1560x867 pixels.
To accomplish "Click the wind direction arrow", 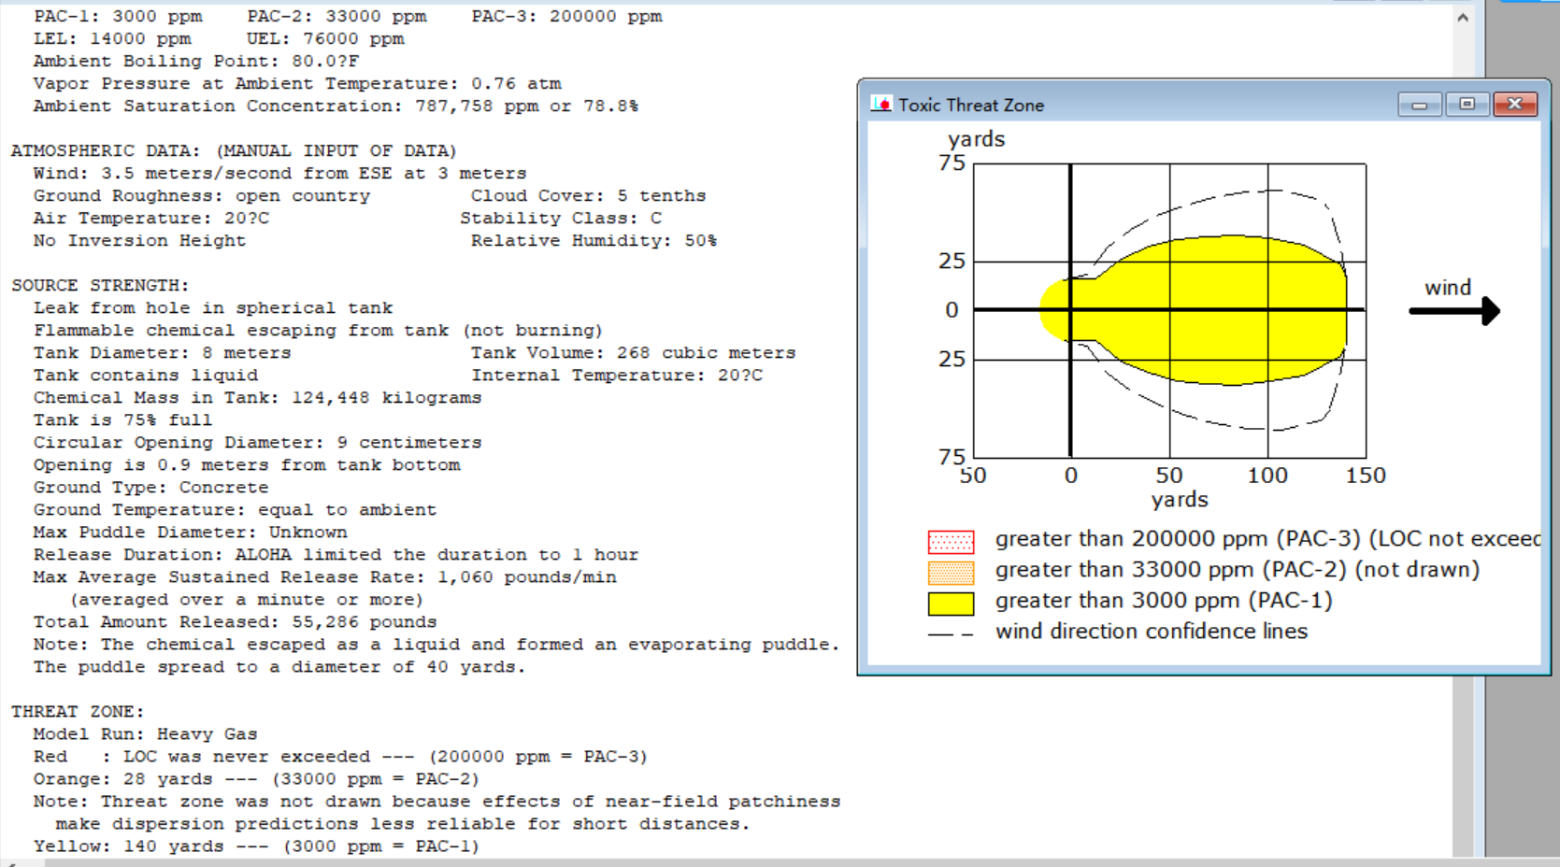I will click(x=1454, y=311).
